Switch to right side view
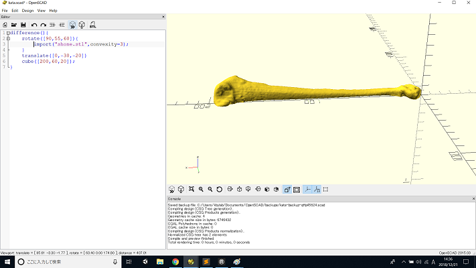 tap(230, 190)
